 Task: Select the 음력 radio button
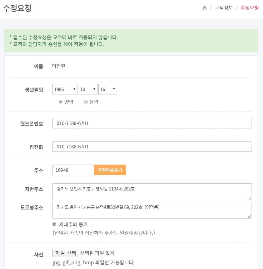click(x=86, y=102)
